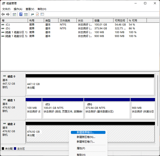Open Help via the blue question mark icon

(x=21, y=14)
